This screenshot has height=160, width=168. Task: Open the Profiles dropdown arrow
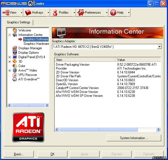[74, 13]
